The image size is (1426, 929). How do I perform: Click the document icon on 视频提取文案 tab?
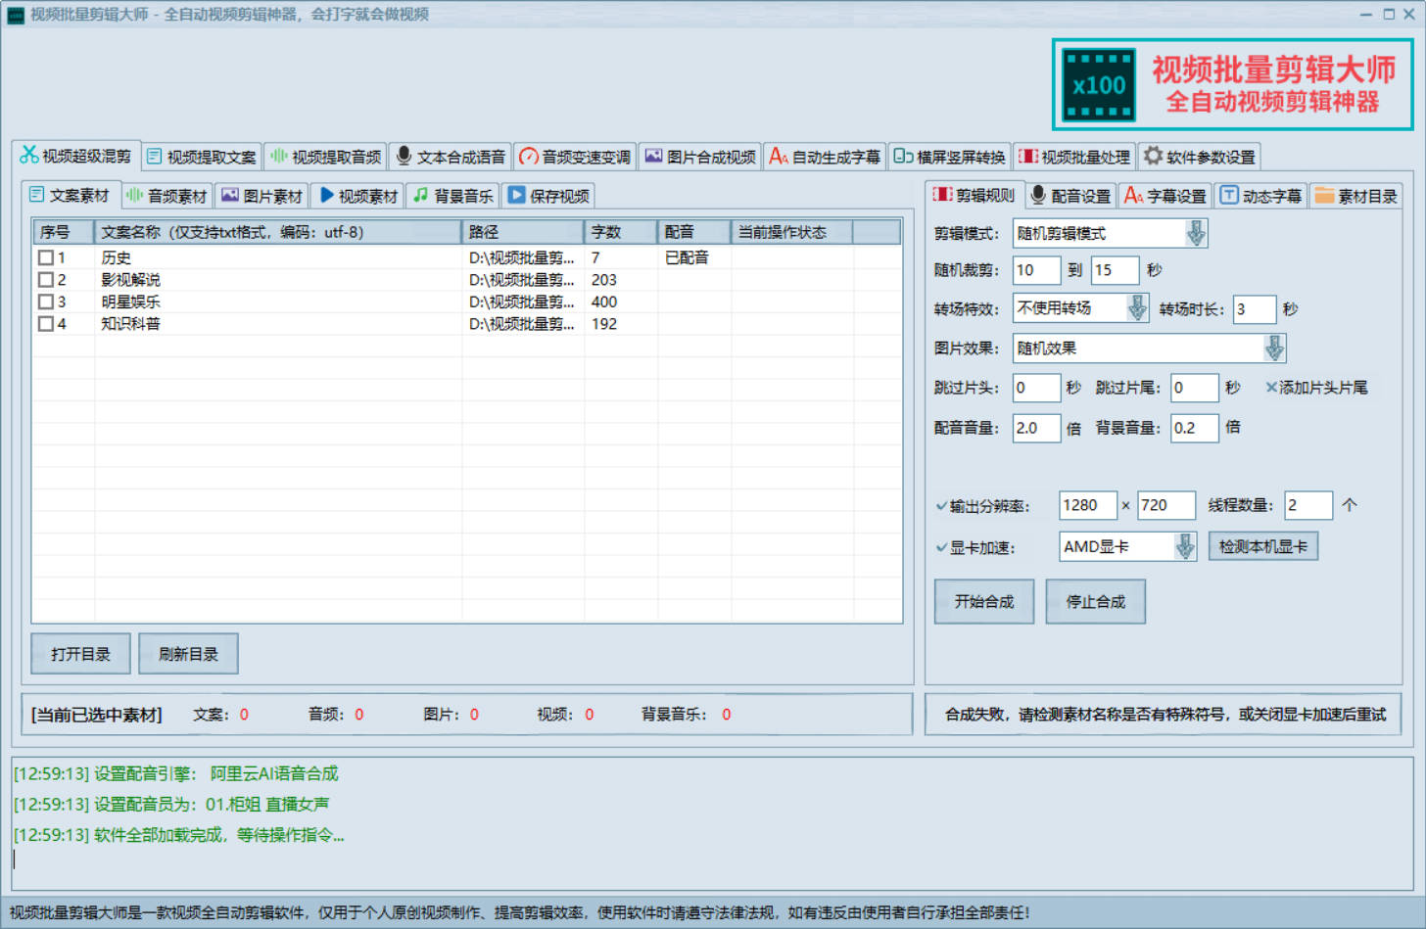pyautogui.click(x=154, y=157)
